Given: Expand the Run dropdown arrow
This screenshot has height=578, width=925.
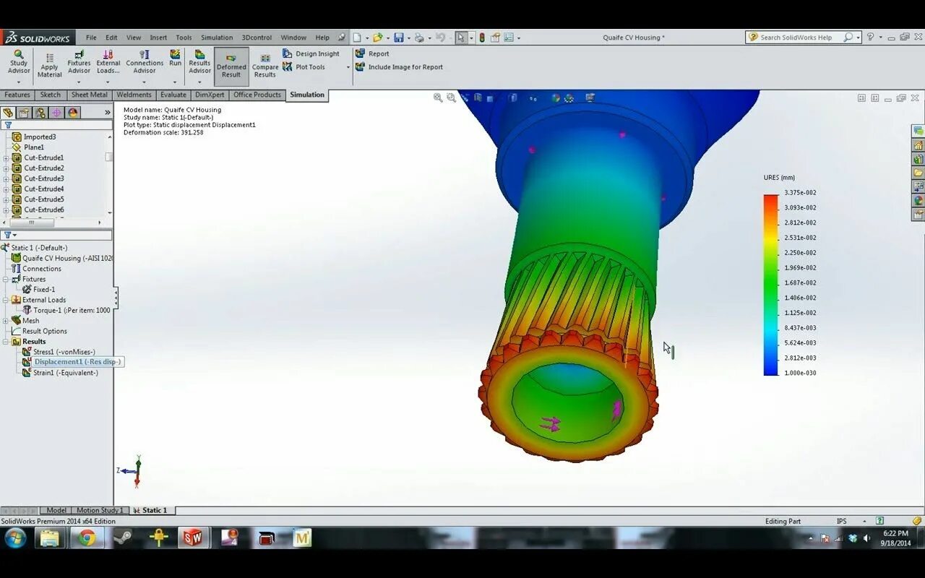Looking at the screenshot, I should coord(176,81).
